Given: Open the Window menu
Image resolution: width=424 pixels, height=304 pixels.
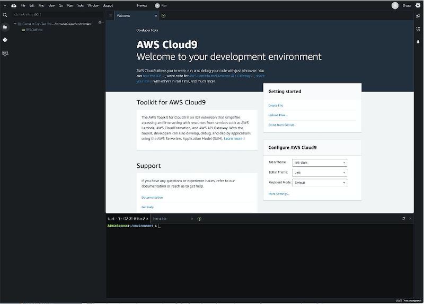Looking at the screenshot, I should pos(93,5).
